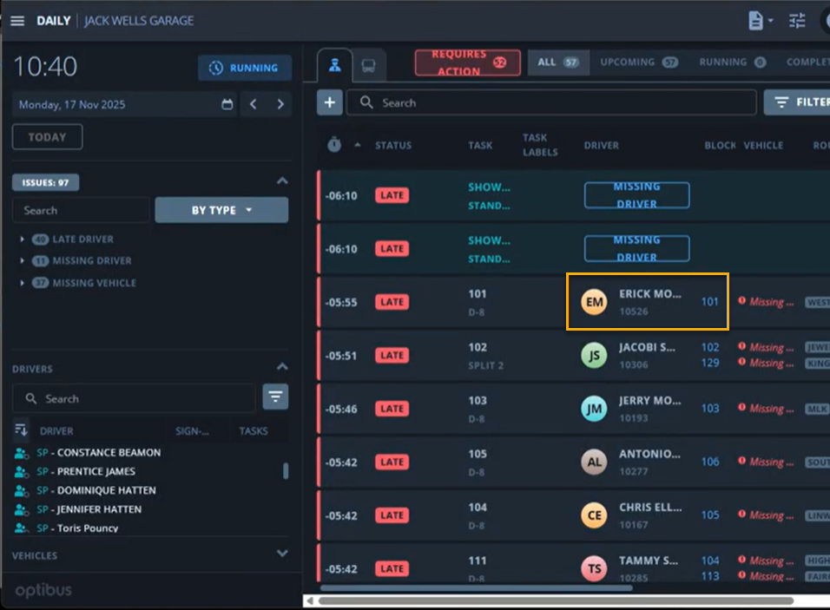Expand the Vehicles panel section
The width and height of the screenshot is (830, 610).
tap(280, 554)
